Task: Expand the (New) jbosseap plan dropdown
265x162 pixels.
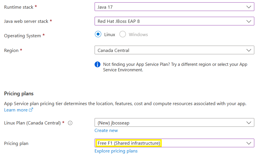Action: pos(174,122)
